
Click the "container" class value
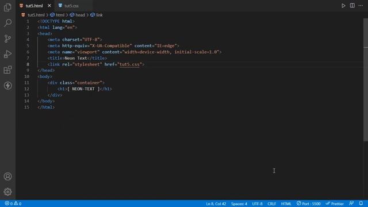88,83
